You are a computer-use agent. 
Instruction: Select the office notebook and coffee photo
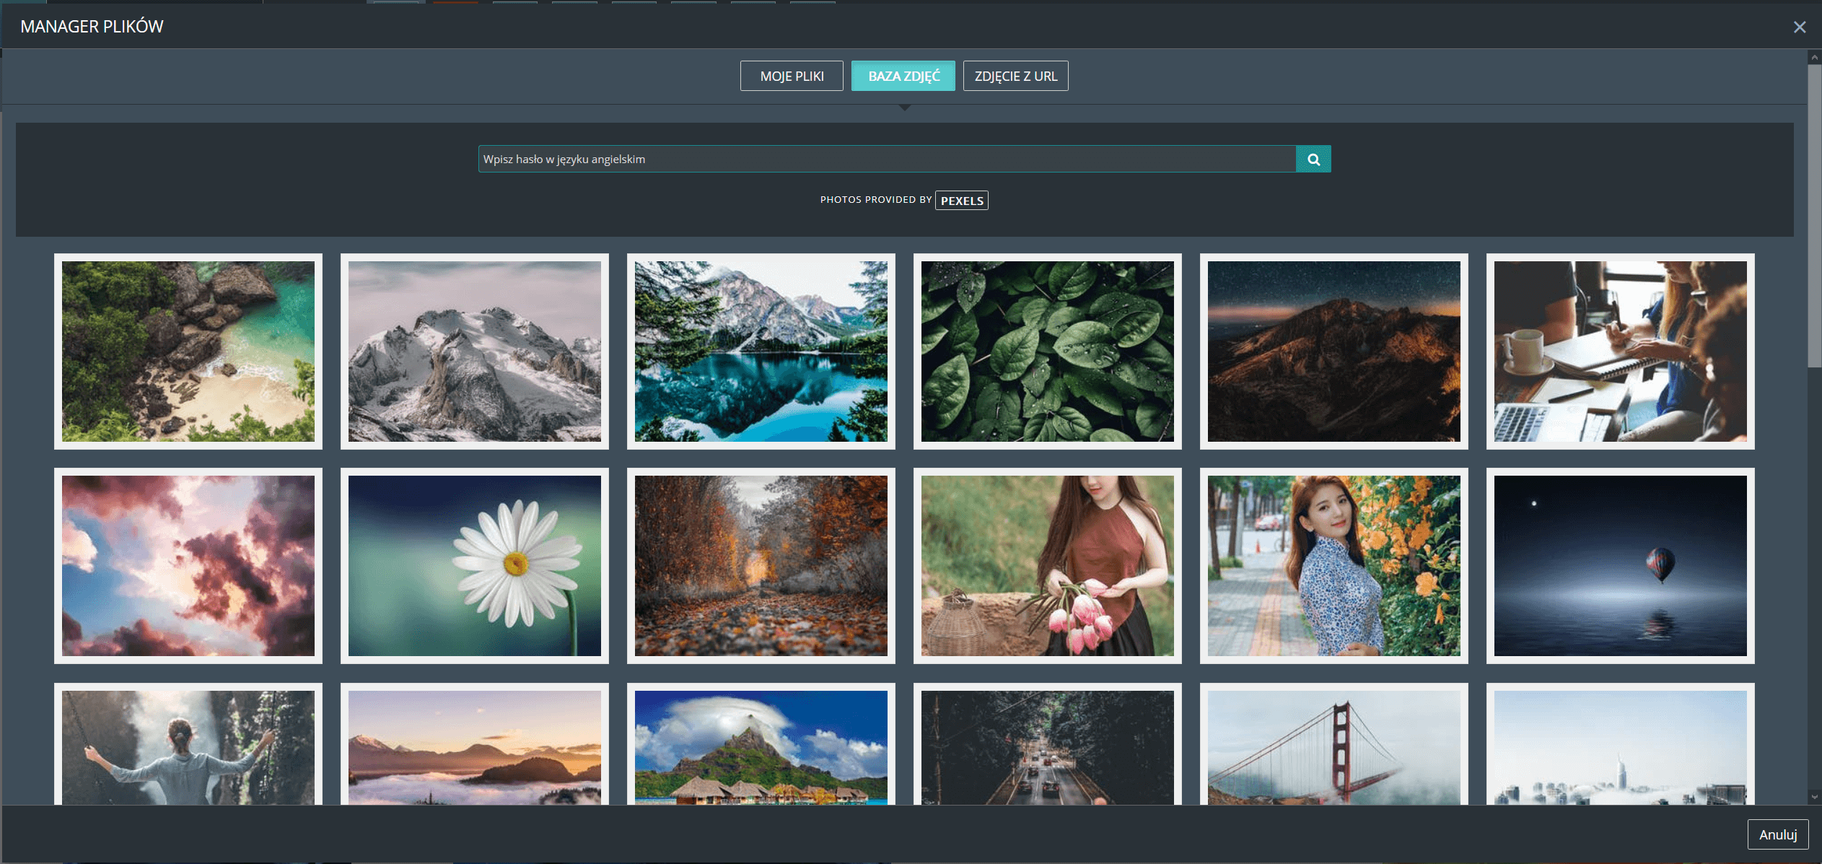(1621, 352)
